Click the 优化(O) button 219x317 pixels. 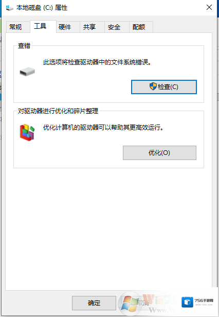pyautogui.click(x=159, y=153)
